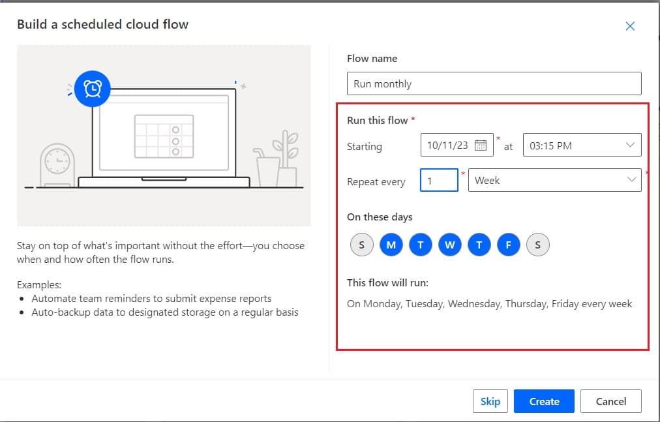The height and width of the screenshot is (422, 660).
Task: Click the alarm clock icon in illustration
Action: 93,89
